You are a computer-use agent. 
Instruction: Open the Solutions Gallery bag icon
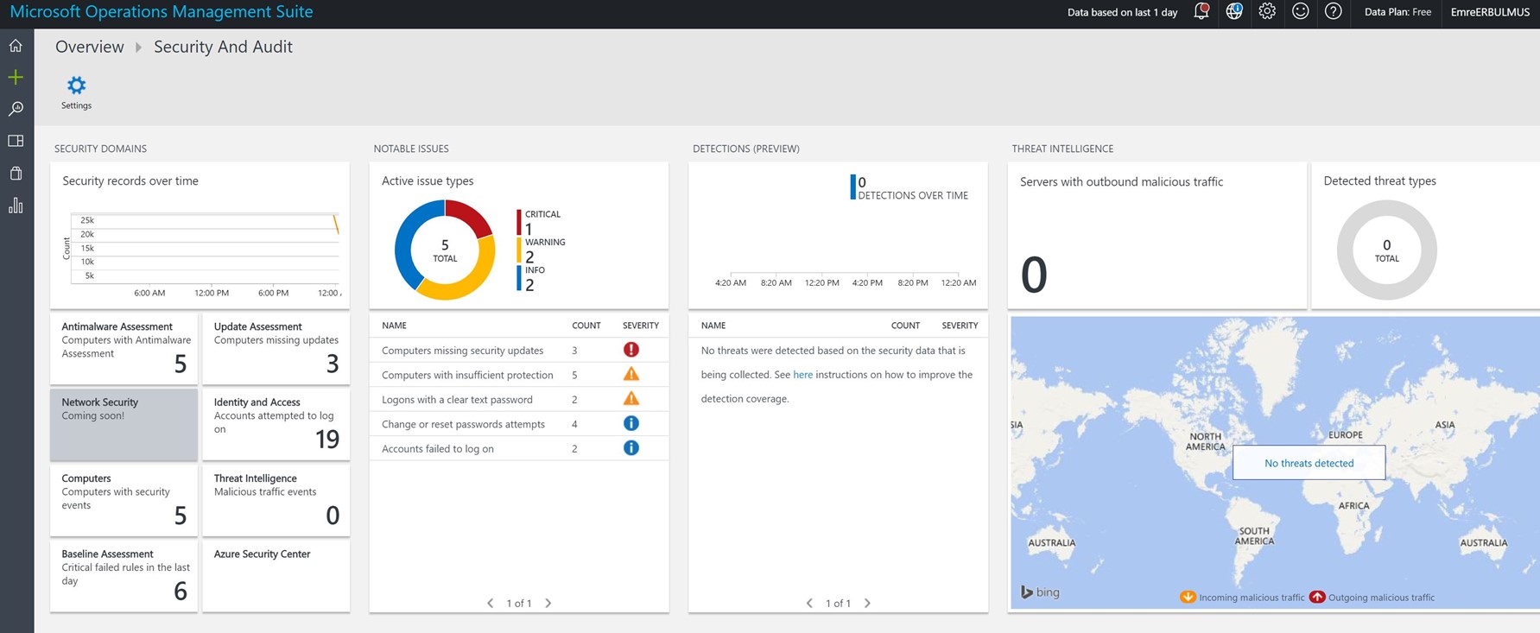tap(16, 173)
